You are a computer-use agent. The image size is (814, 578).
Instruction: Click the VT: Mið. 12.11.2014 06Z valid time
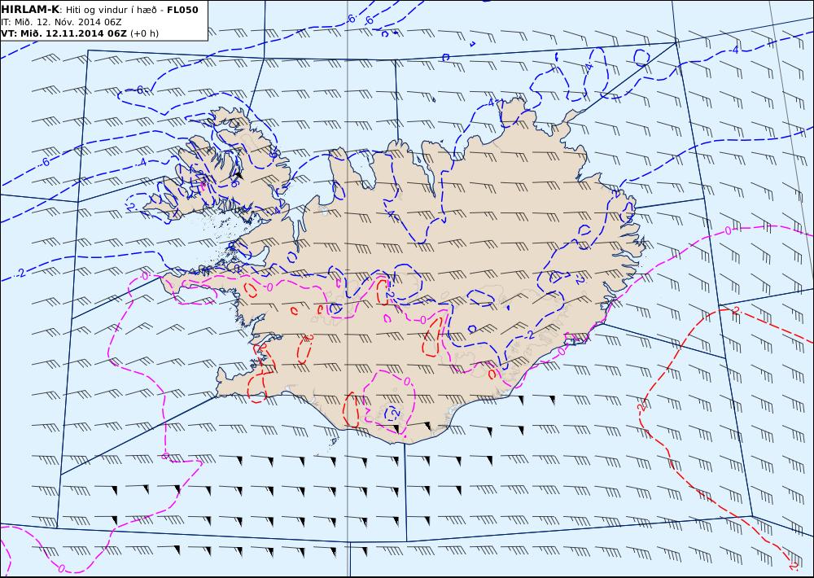tap(63, 33)
